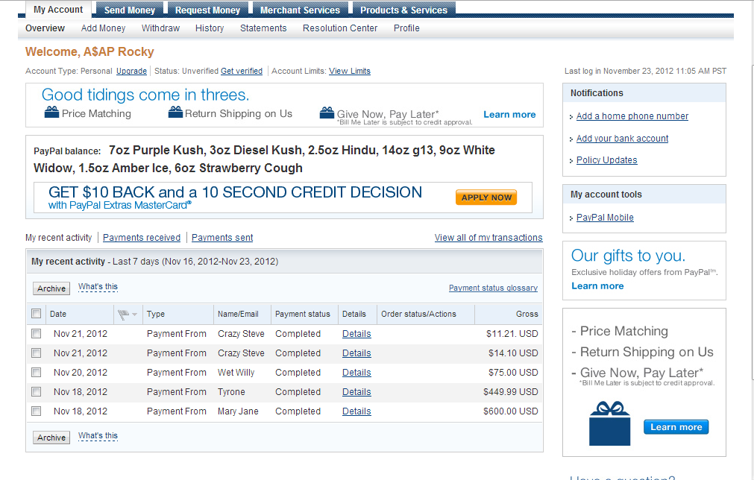Open the View Limits link
Image resolution: width=754 pixels, height=480 pixels.
pos(350,71)
